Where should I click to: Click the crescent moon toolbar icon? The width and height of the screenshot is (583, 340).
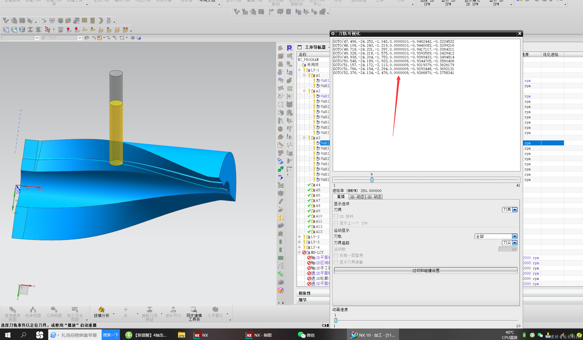click(101, 21)
